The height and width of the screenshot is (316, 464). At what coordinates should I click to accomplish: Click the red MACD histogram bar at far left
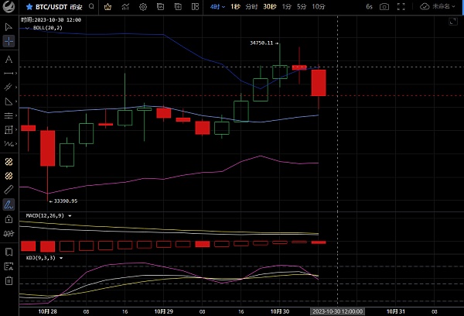pos(28,246)
